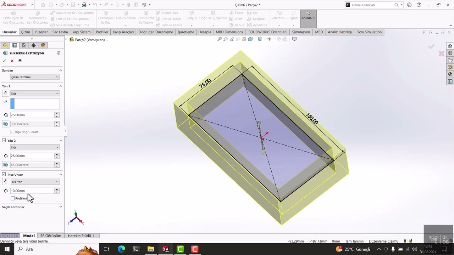The height and width of the screenshot is (255, 454).
Task: Click the draft on/off icon in Yön 1
Action: click(5, 124)
